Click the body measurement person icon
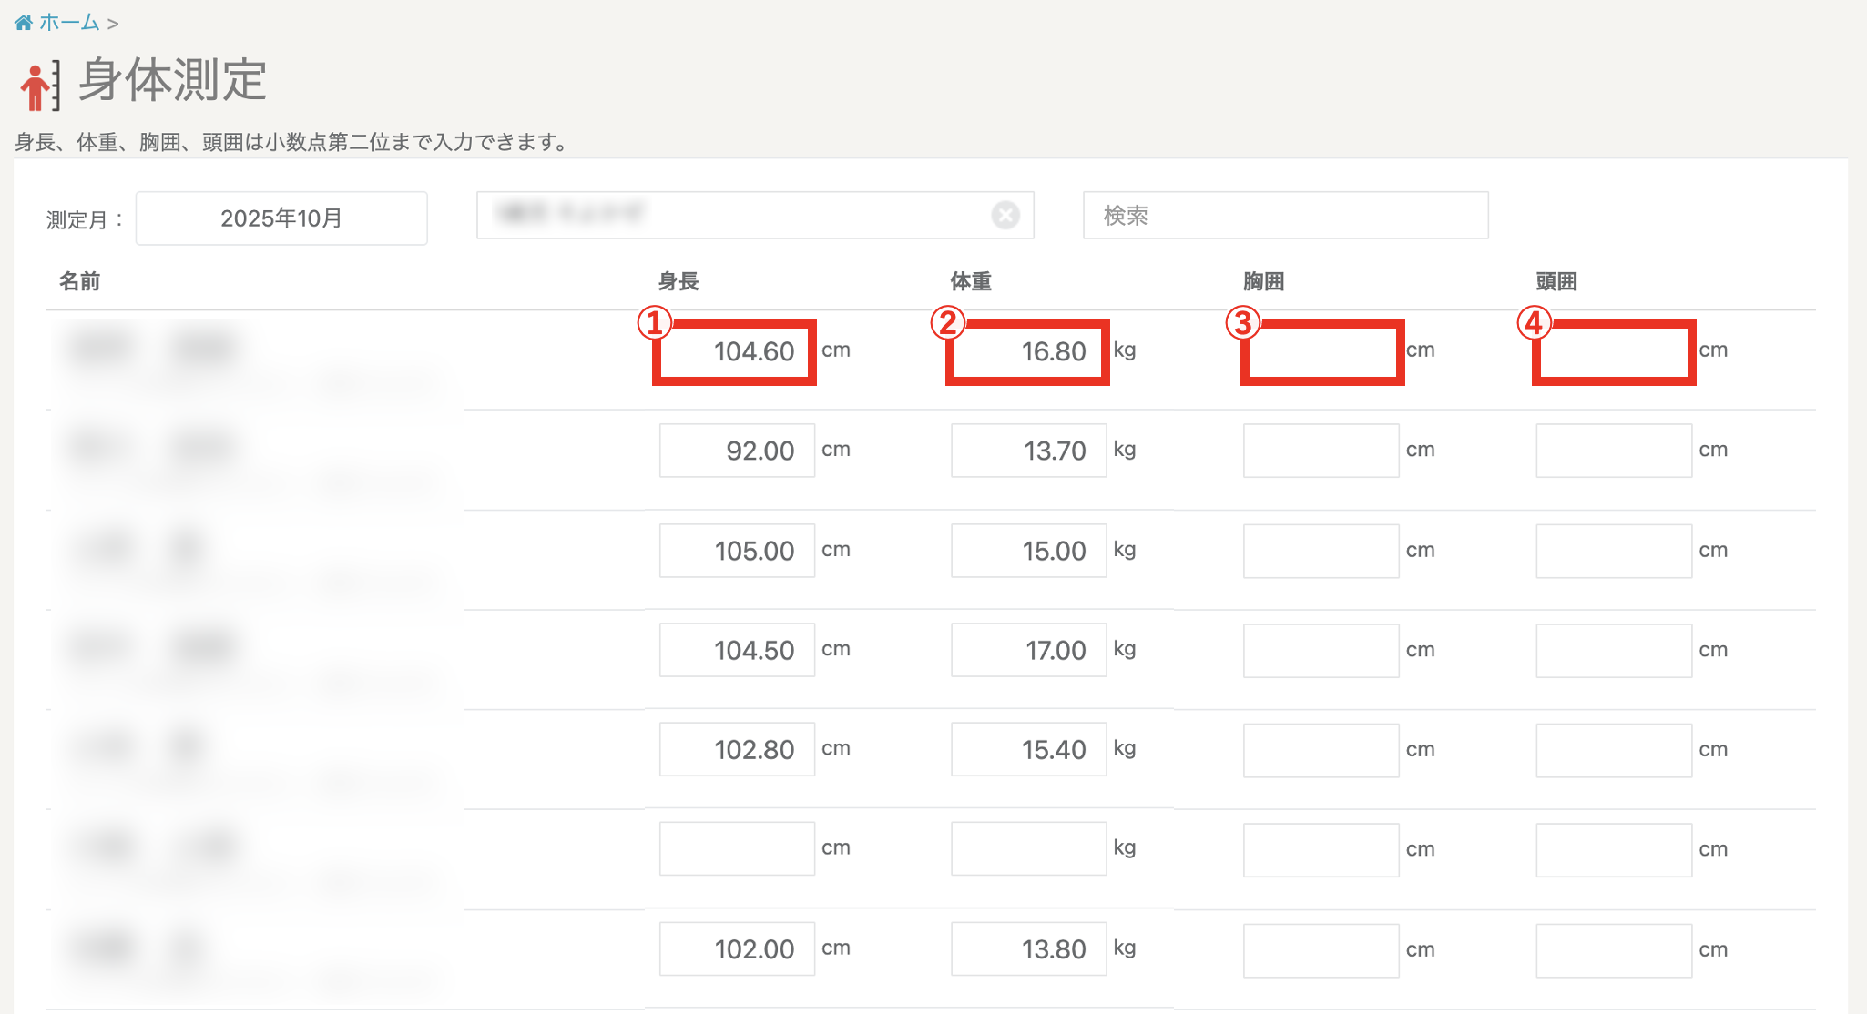 [39, 86]
